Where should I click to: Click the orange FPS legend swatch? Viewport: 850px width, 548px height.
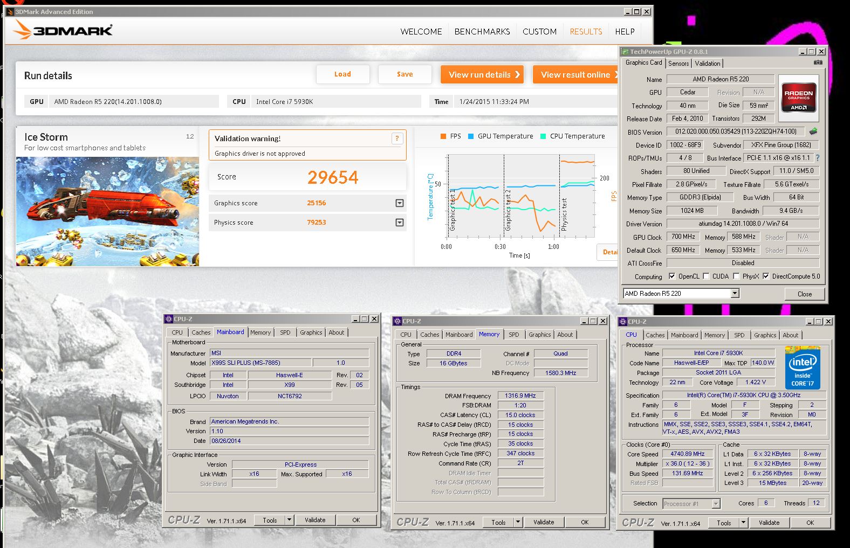pyautogui.click(x=443, y=136)
